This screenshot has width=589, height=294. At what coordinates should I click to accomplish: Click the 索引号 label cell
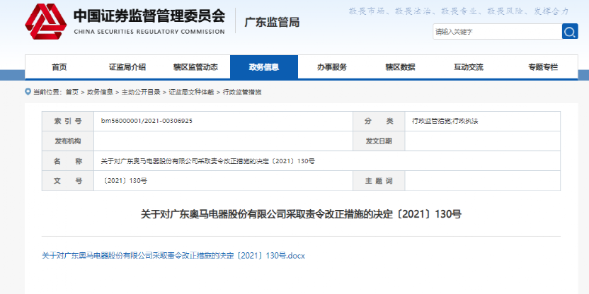pos(68,121)
